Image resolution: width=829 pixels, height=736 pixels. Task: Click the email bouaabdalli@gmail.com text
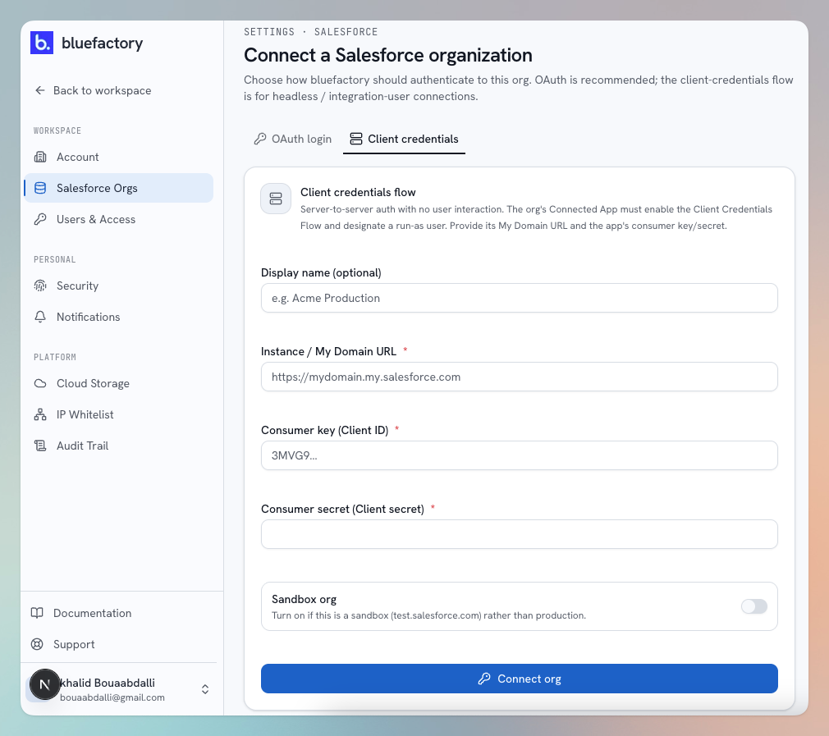(112, 697)
